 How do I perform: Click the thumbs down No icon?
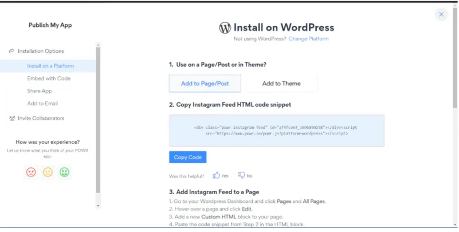click(241, 175)
